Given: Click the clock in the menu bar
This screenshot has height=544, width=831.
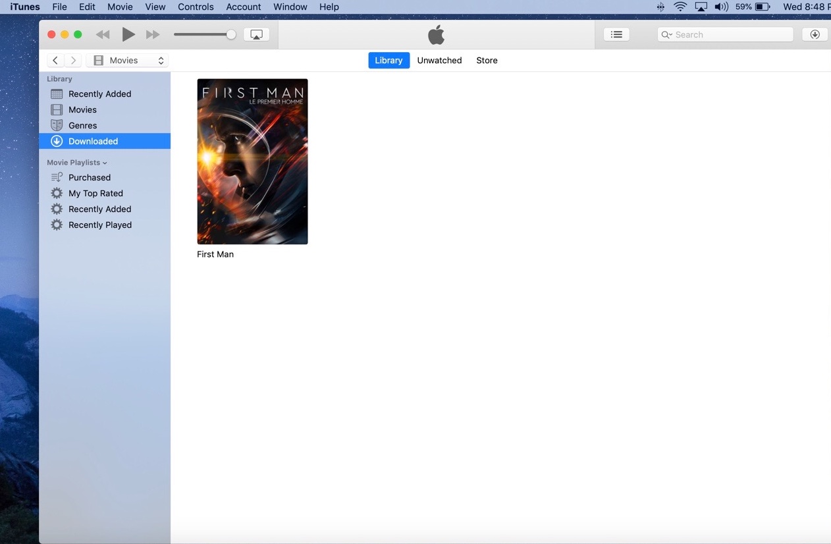Looking at the screenshot, I should tap(807, 7).
